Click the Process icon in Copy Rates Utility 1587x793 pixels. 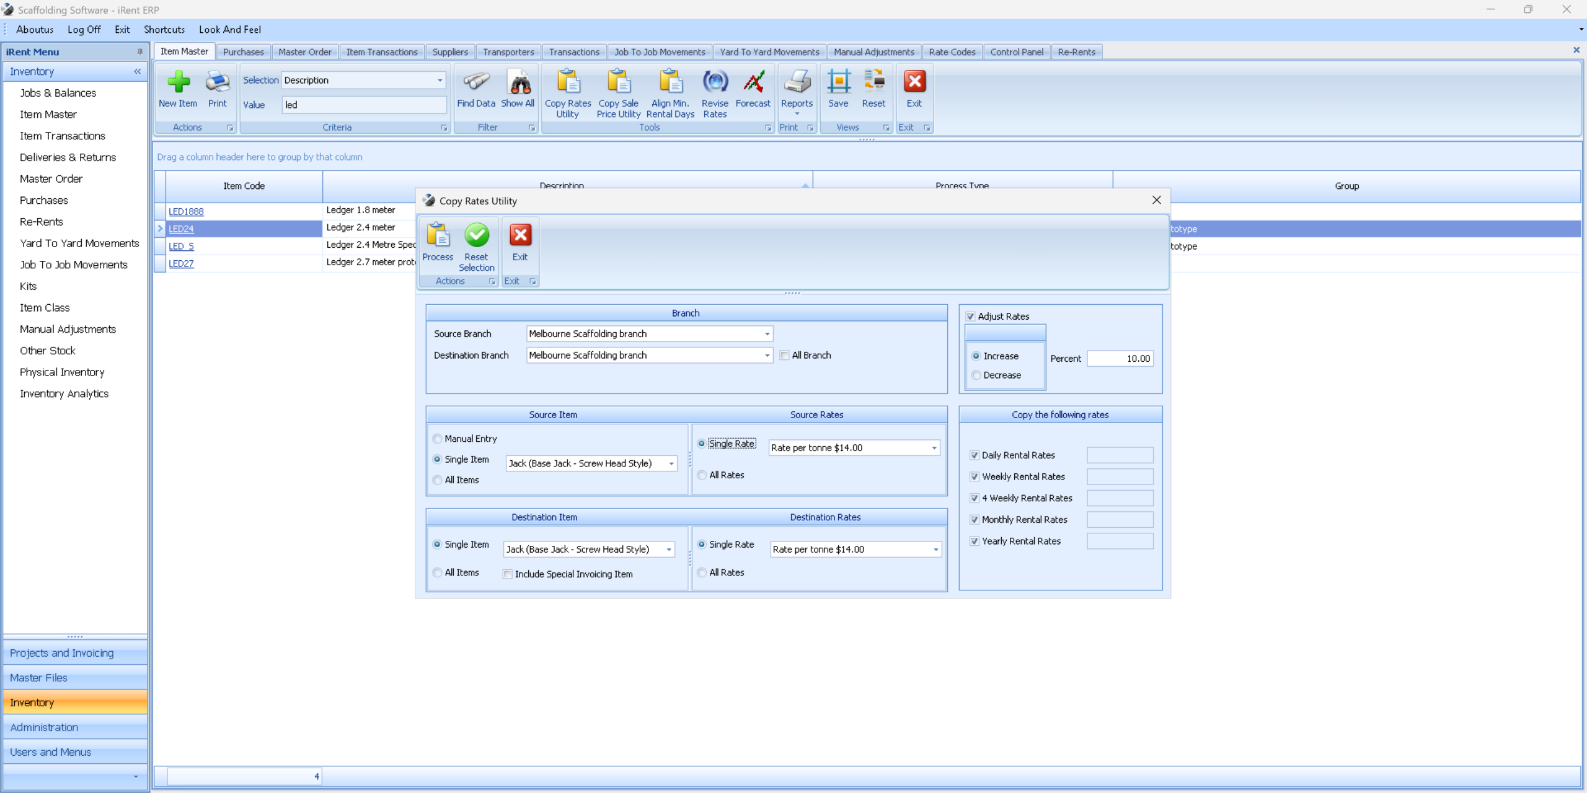(438, 236)
